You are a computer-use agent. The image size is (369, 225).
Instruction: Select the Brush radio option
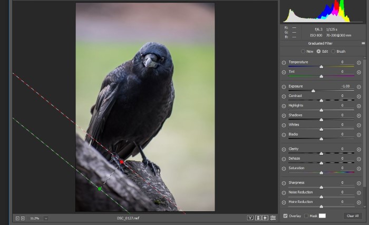point(333,51)
